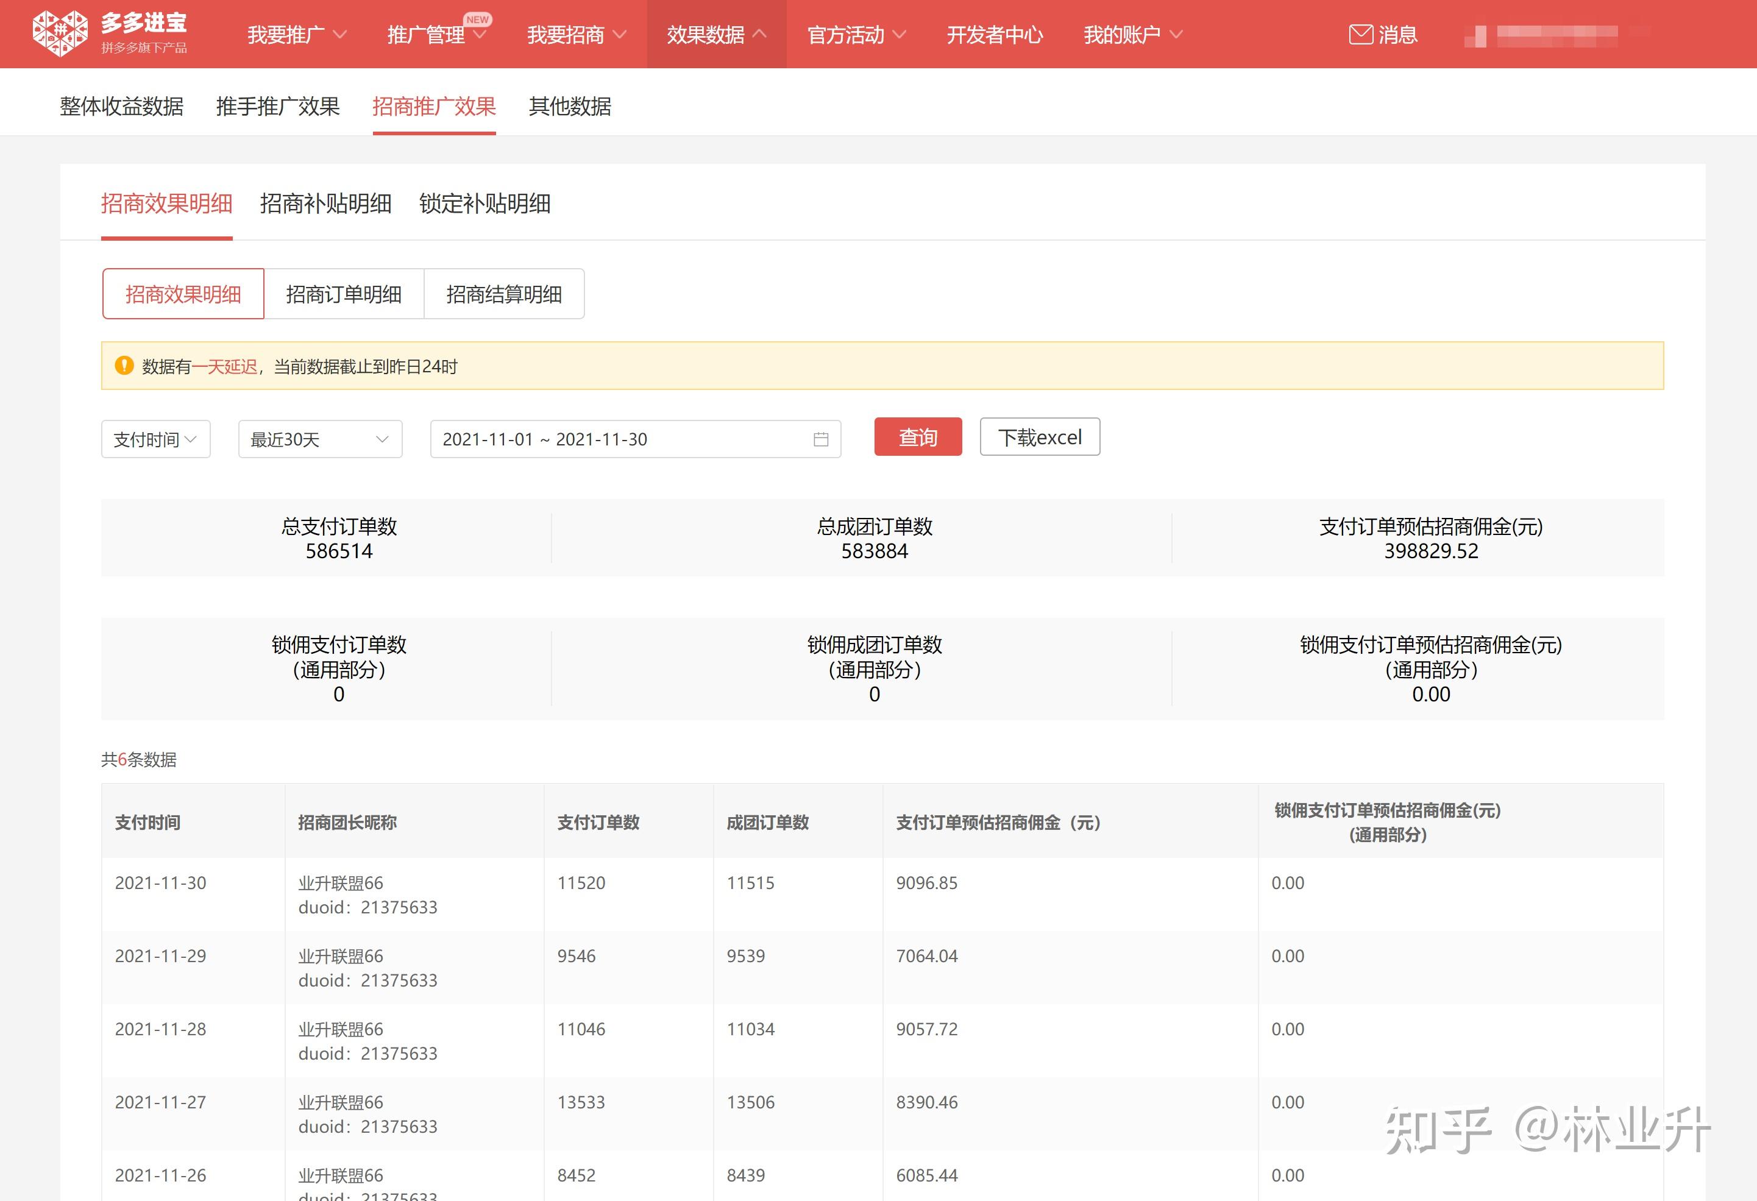Open the 消息 envelope icon
Viewport: 1757px width, 1201px height.
click(x=1360, y=35)
